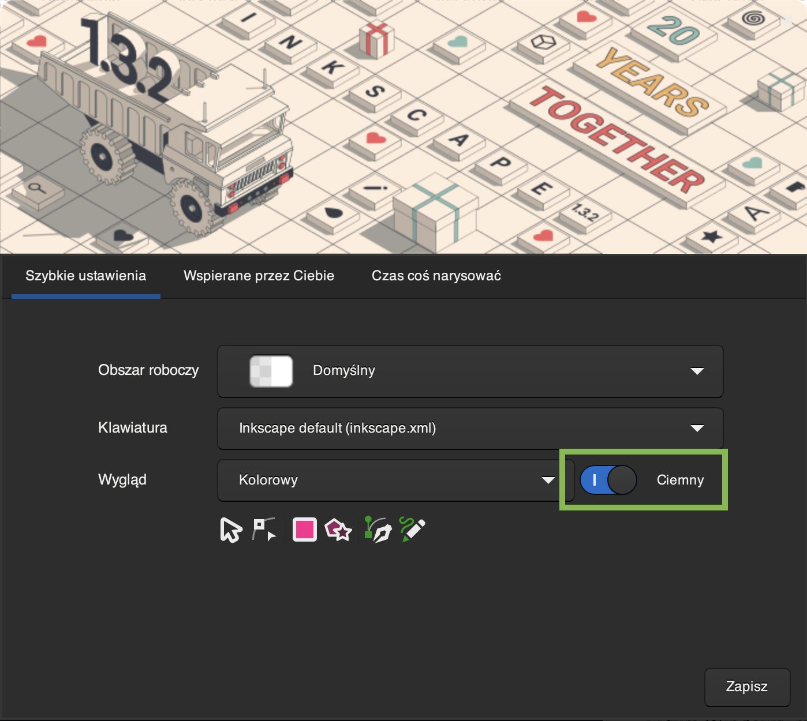Image resolution: width=807 pixels, height=721 pixels.
Task: Go to the Czas coś narysować tab
Action: pyautogui.click(x=436, y=276)
